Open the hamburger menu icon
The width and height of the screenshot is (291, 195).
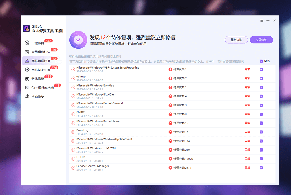[262, 20]
